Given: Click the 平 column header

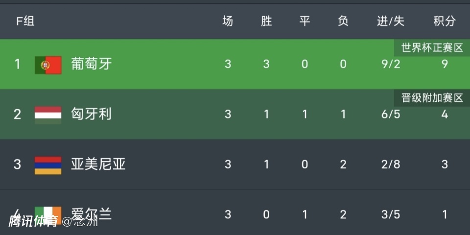Looking at the screenshot, I should tap(305, 21).
